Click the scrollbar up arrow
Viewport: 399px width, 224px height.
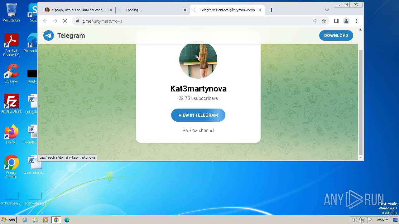(361, 30)
